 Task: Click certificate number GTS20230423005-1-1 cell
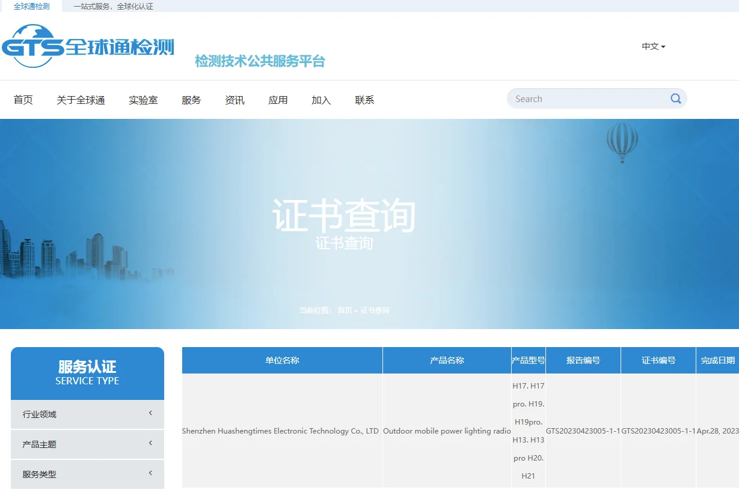658,431
